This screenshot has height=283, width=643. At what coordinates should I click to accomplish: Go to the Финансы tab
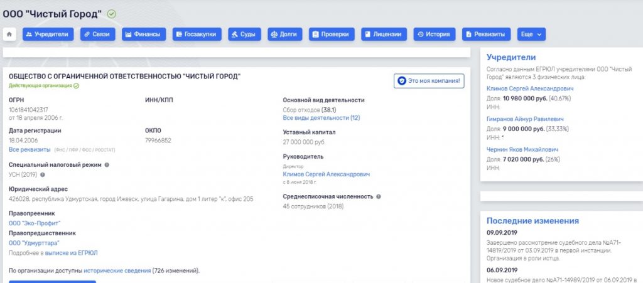click(x=143, y=35)
